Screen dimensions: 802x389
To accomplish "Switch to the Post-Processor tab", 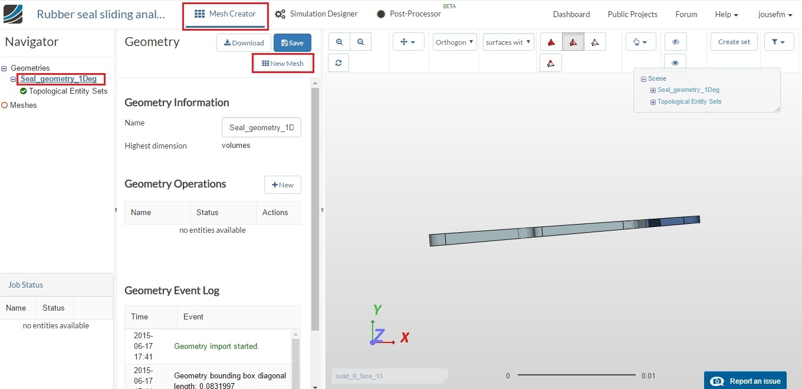I will pyautogui.click(x=409, y=14).
